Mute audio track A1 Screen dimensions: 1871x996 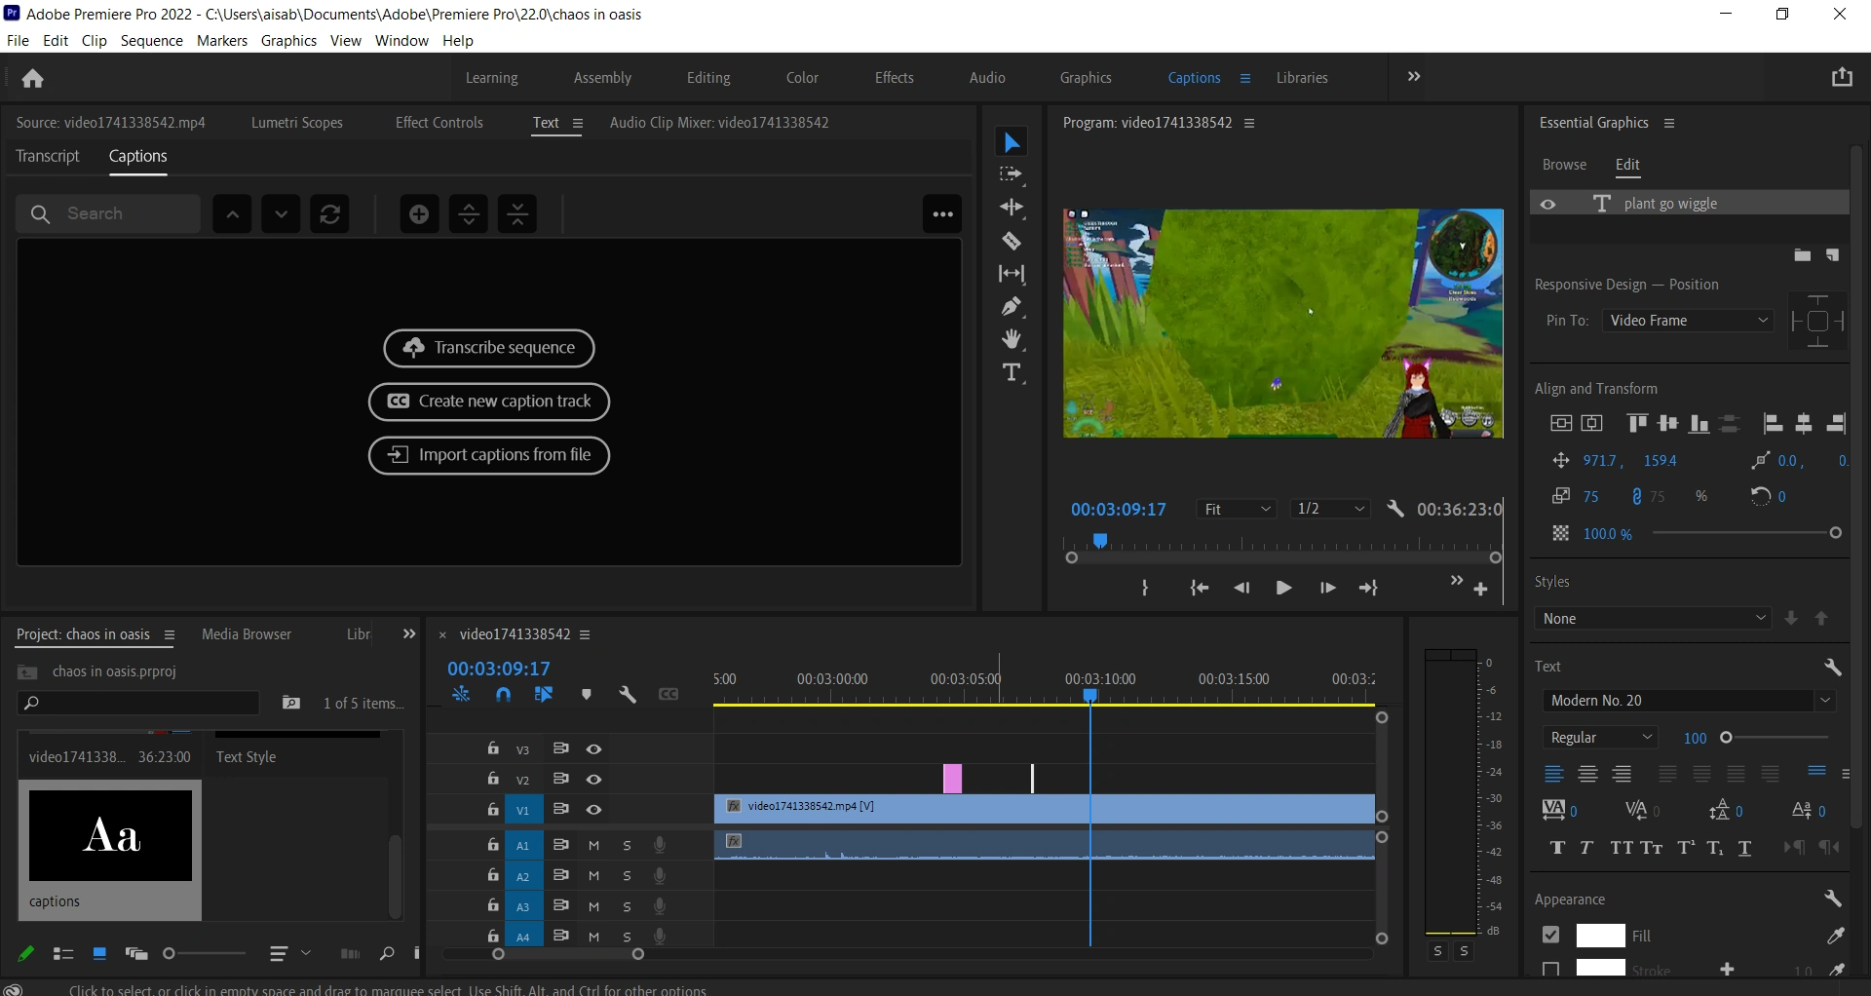point(593,845)
